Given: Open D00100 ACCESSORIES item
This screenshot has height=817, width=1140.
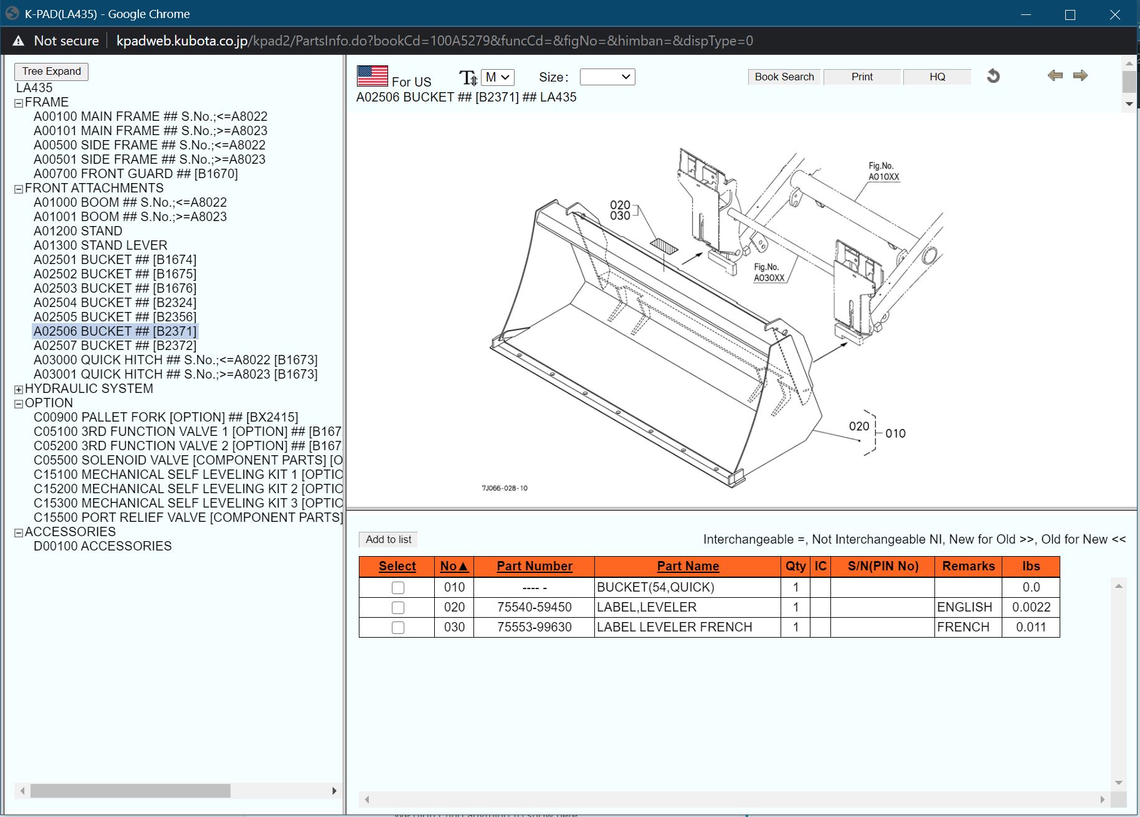Looking at the screenshot, I should coord(103,546).
